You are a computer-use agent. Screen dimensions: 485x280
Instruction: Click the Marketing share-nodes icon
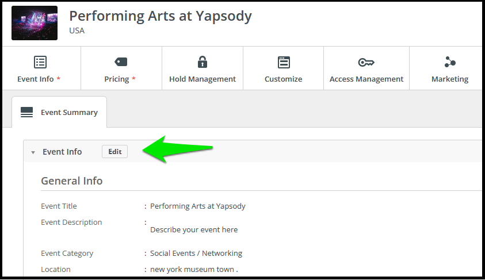click(x=450, y=62)
